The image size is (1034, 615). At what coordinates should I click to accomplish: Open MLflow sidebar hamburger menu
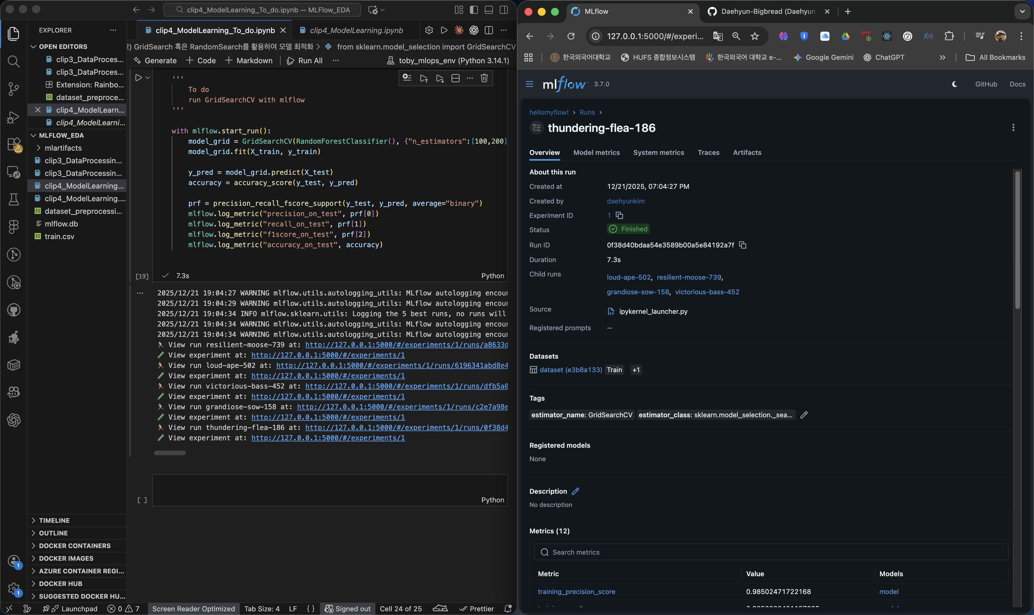(529, 84)
